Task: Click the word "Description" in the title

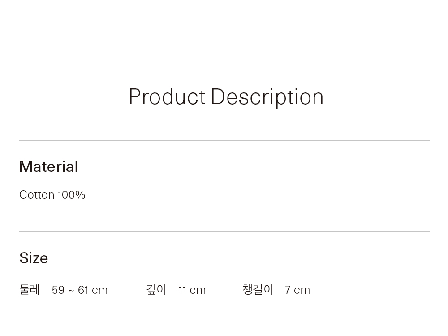Action: [x=267, y=97]
